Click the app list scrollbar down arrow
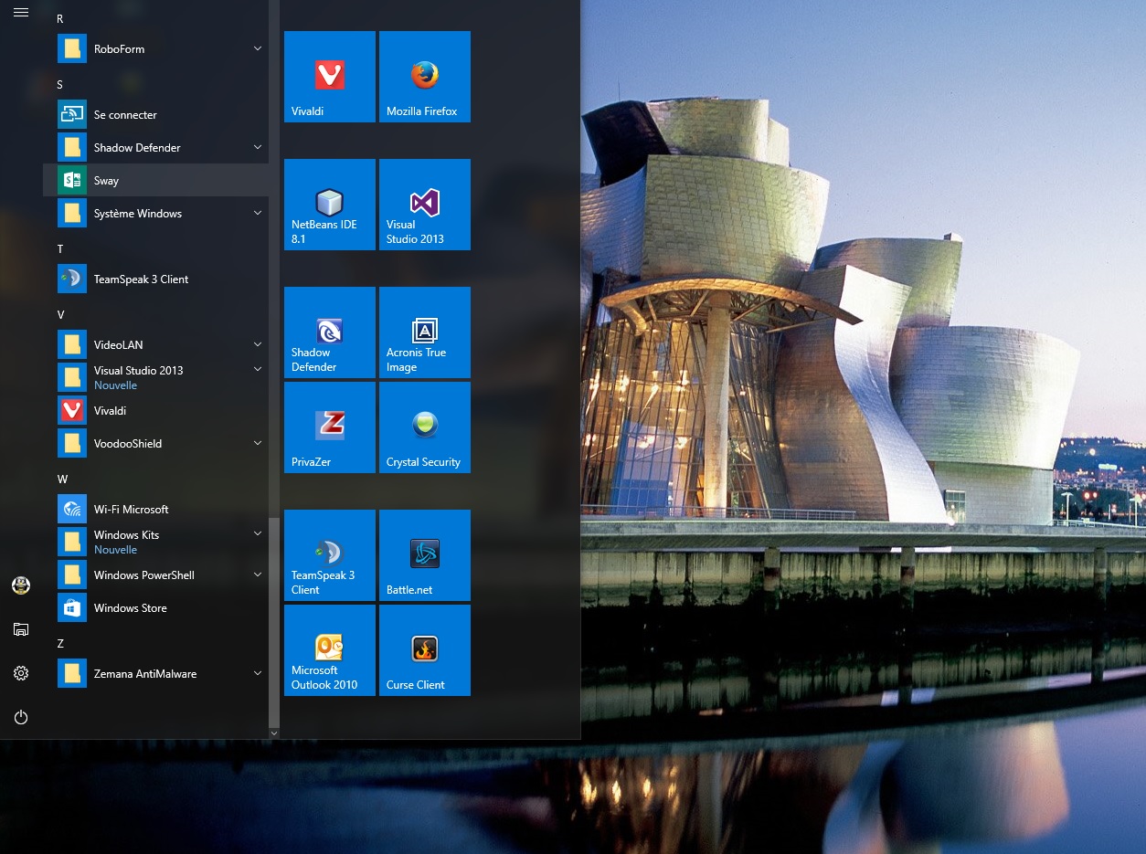Image resolution: width=1146 pixels, height=854 pixels. (274, 733)
